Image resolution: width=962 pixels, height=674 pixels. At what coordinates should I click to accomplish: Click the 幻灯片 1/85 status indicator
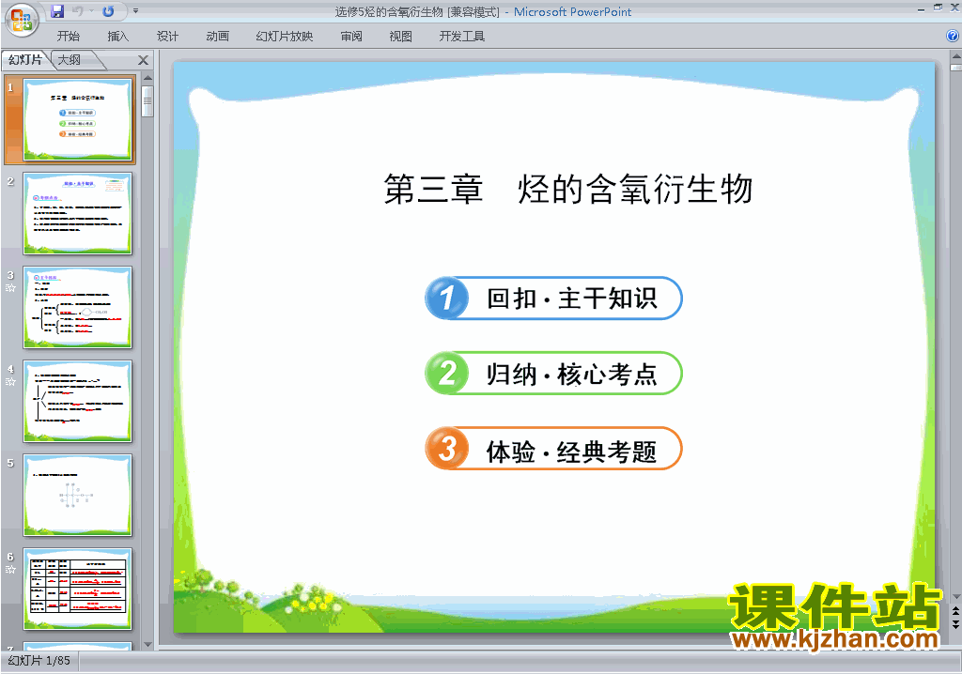point(39,661)
